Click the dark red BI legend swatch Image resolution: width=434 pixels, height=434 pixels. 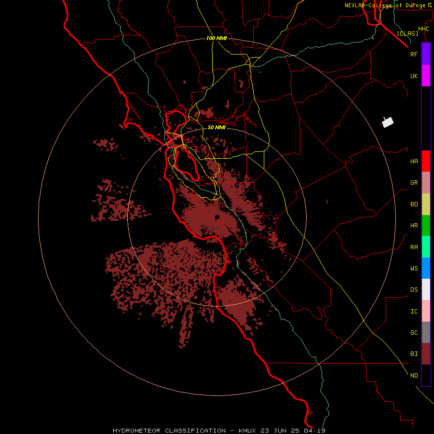[x=426, y=354]
